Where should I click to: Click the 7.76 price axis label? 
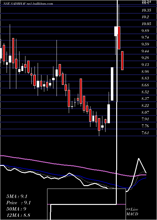pos(145,126)
